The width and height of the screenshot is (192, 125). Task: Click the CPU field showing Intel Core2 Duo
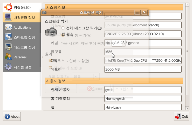[x=143, y=60]
